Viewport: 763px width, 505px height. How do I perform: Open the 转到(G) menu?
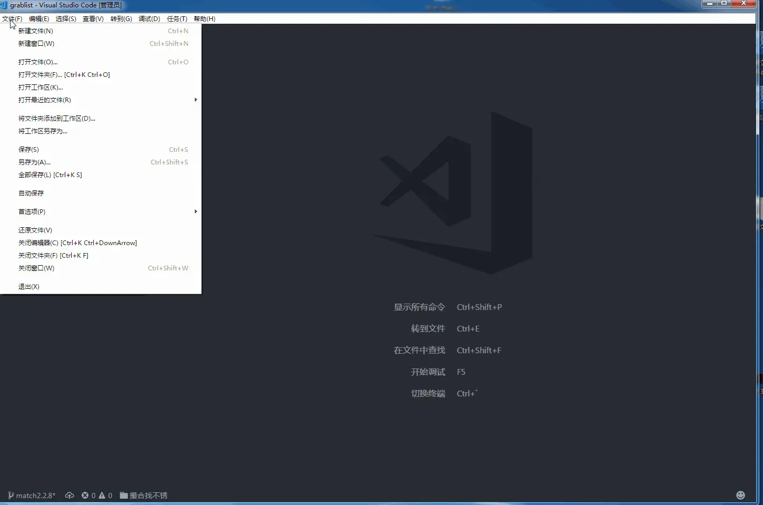(121, 19)
